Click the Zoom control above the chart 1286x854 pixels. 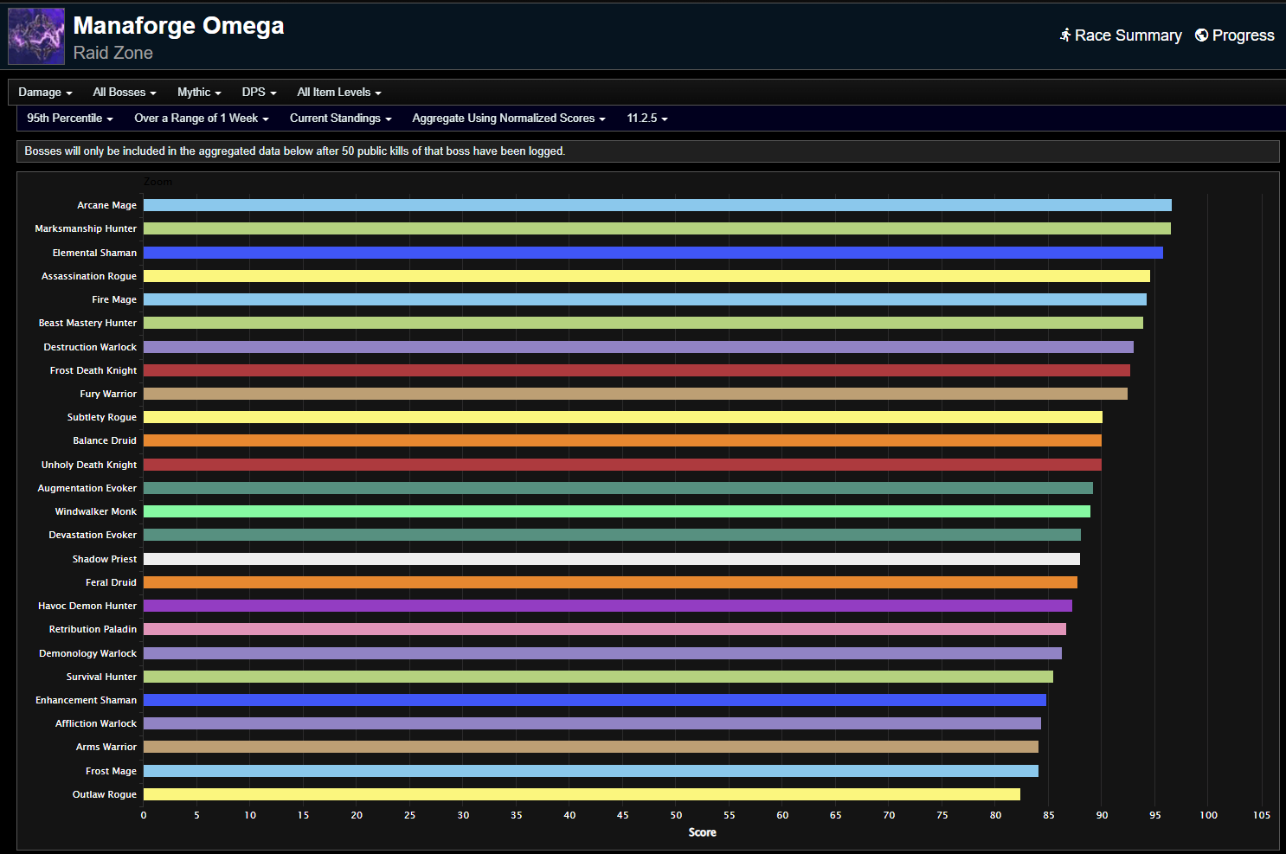pyautogui.click(x=158, y=182)
